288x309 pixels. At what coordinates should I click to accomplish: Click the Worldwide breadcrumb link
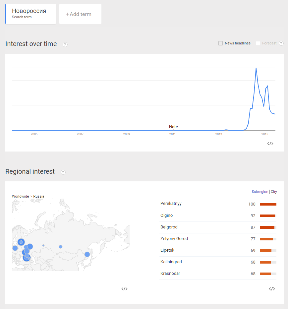tap(20, 196)
